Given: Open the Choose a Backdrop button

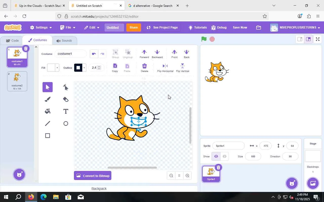Looking at the screenshot, I should tap(313, 183).
